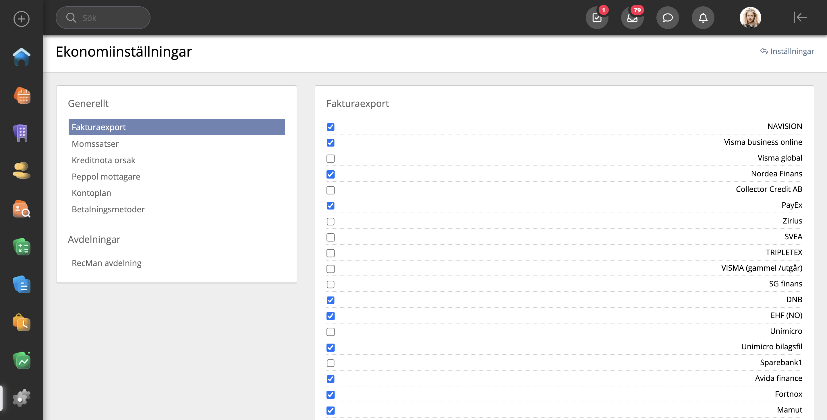
Task: Enable the Visma global checkbox
Action: point(330,159)
